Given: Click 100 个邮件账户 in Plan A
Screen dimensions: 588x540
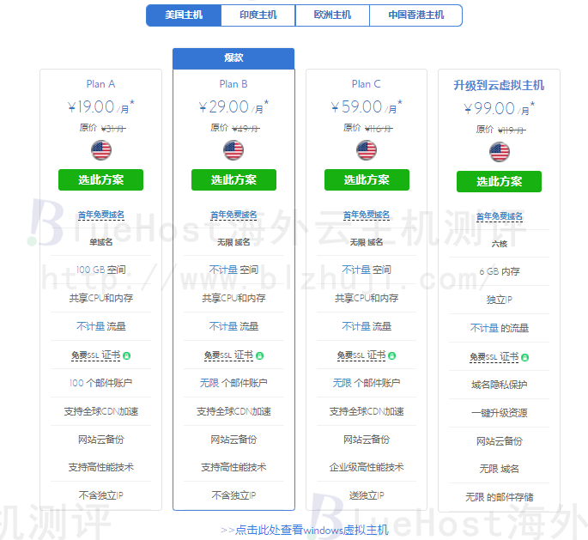Looking at the screenshot, I should 101,383.
